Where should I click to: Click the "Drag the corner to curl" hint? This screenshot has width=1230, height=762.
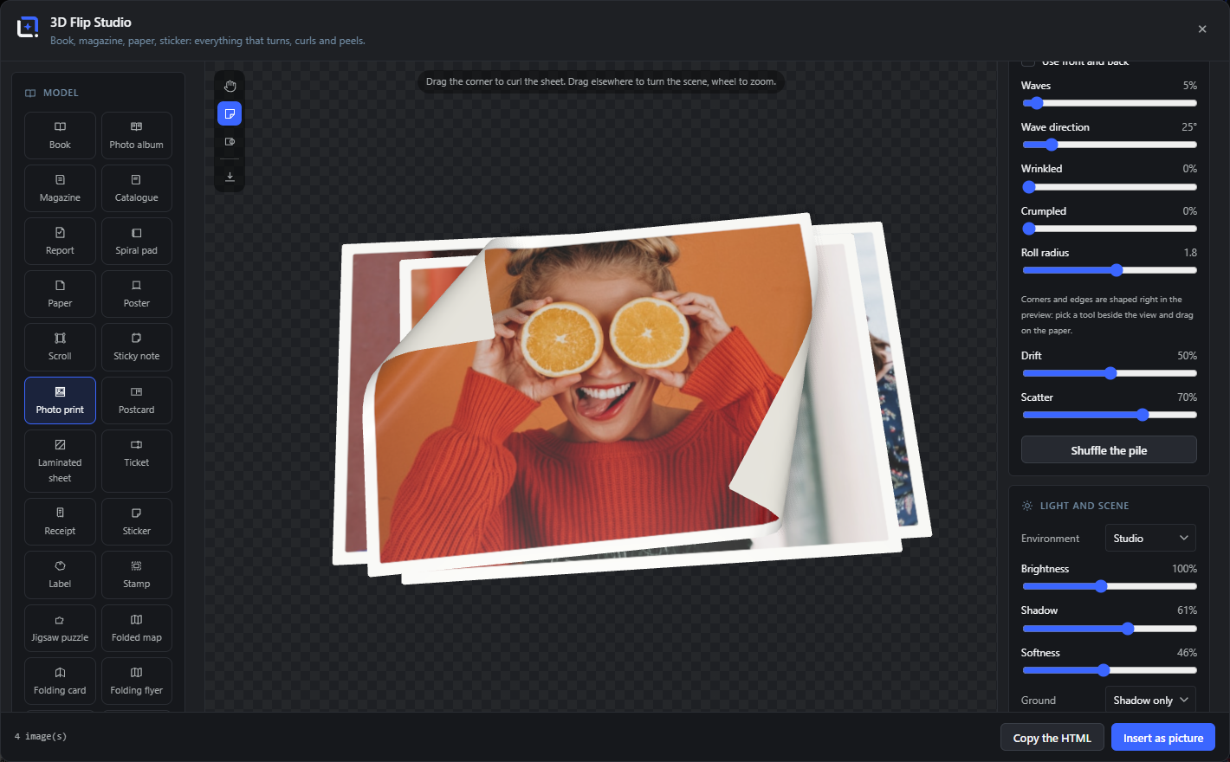pyautogui.click(x=601, y=81)
